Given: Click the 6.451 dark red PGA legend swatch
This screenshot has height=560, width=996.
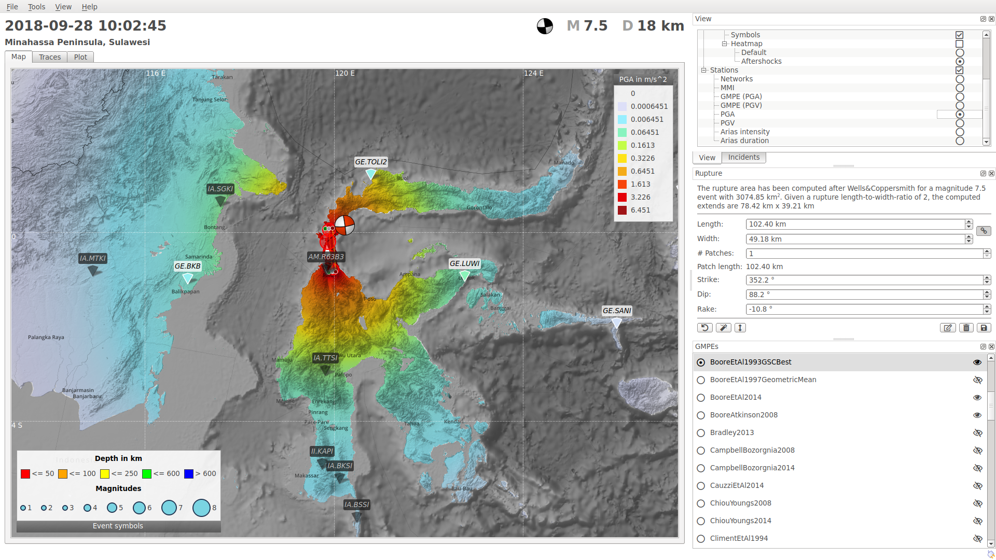Looking at the screenshot, I should [x=622, y=211].
